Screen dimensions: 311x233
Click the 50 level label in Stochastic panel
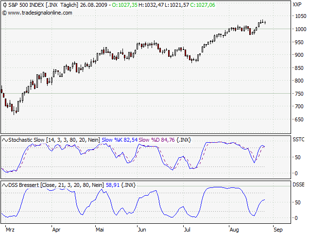[x=298, y=157]
